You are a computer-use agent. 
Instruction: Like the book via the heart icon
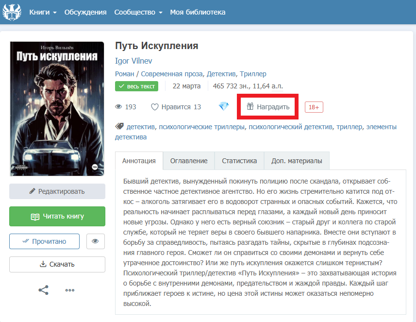155,107
